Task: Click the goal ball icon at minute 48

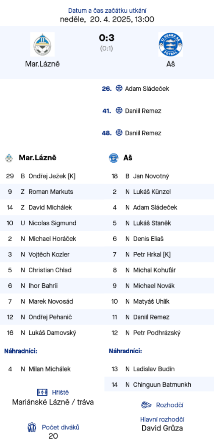Action: (x=119, y=133)
